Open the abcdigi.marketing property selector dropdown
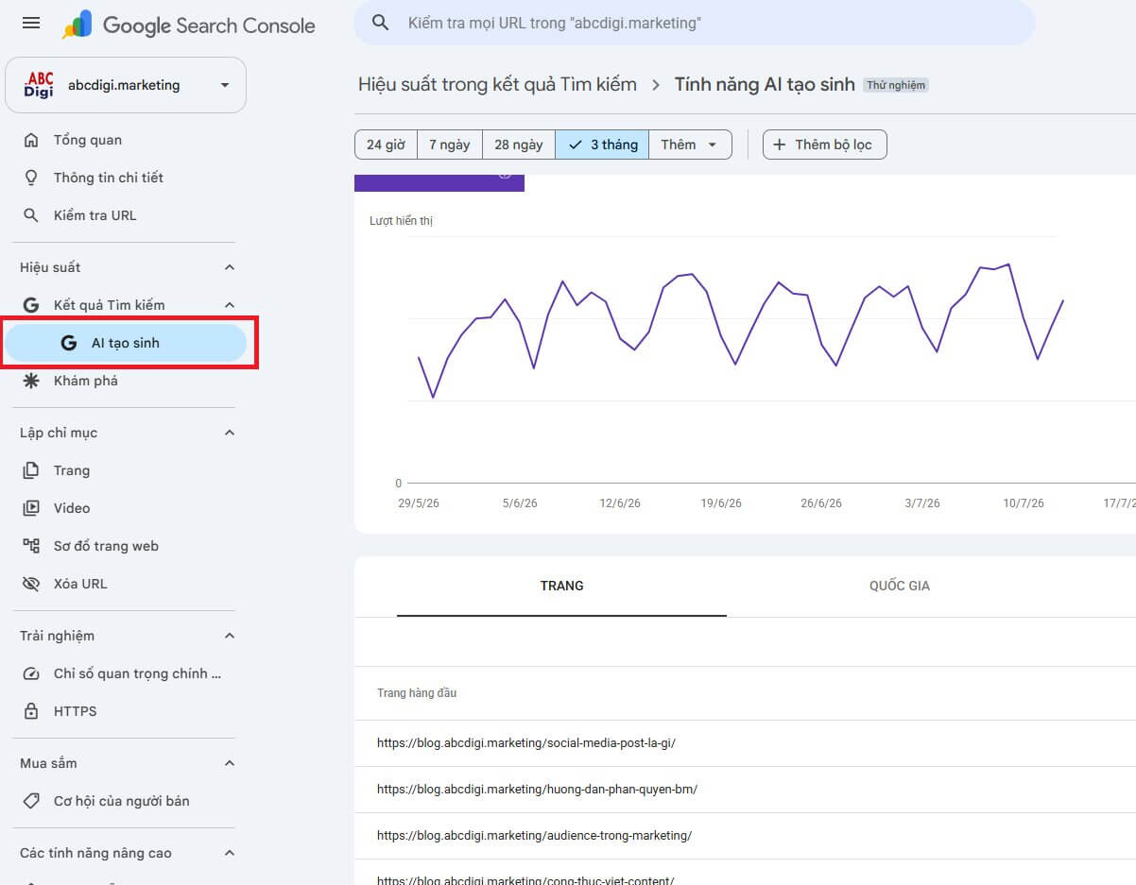Image resolution: width=1136 pixels, height=885 pixels. click(x=126, y=85)
